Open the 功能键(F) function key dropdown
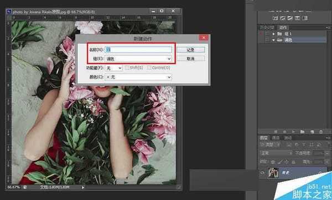Image resolution: width=332 pixels, height=200 pixels. coord(113,68)
